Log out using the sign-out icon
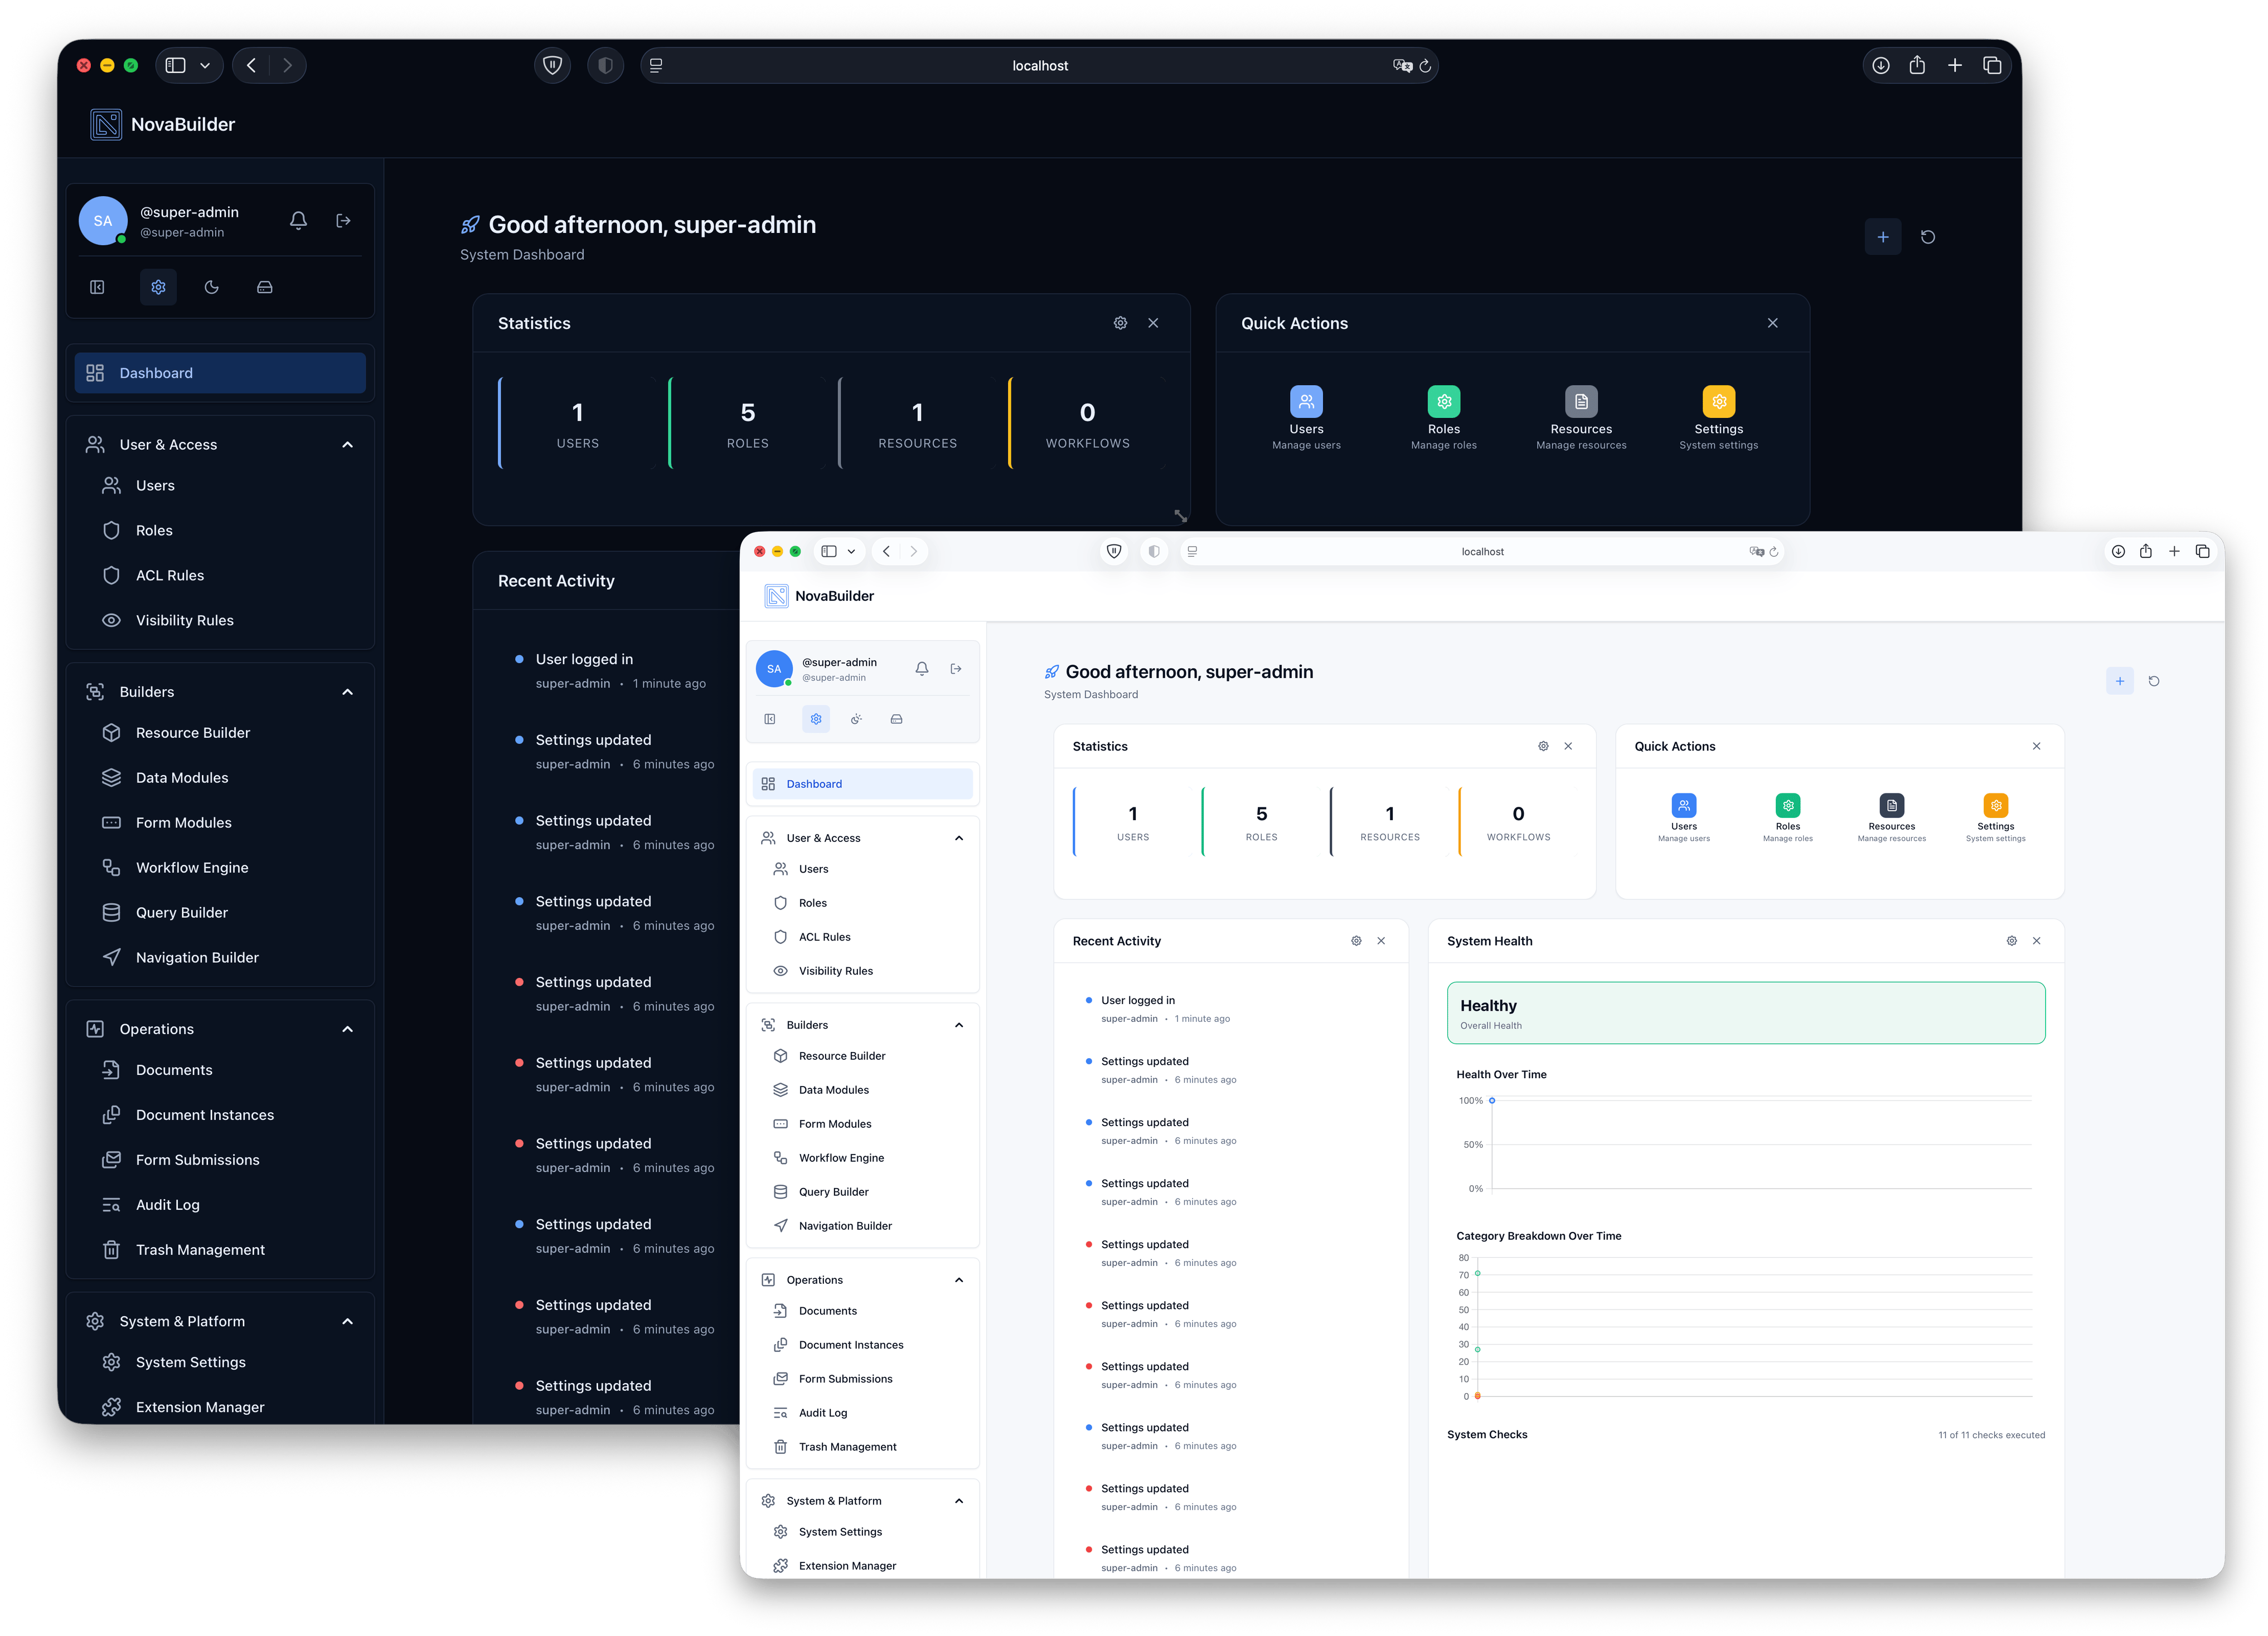Screen dimensions: 2268x1636 (x=343, y=220)
